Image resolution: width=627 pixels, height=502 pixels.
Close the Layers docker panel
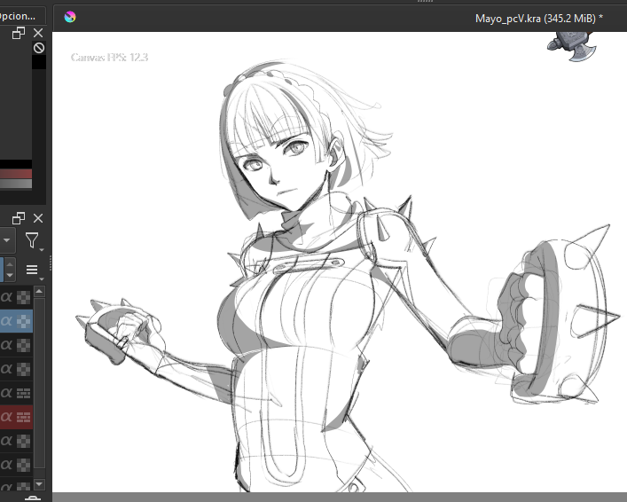tap(38, 218)
